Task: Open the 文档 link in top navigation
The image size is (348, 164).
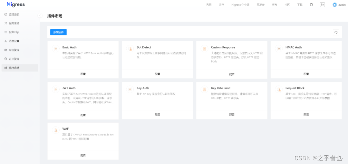Action: 221,5
